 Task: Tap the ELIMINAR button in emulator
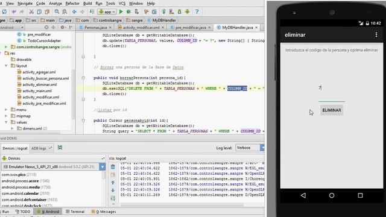click(332, 110)
